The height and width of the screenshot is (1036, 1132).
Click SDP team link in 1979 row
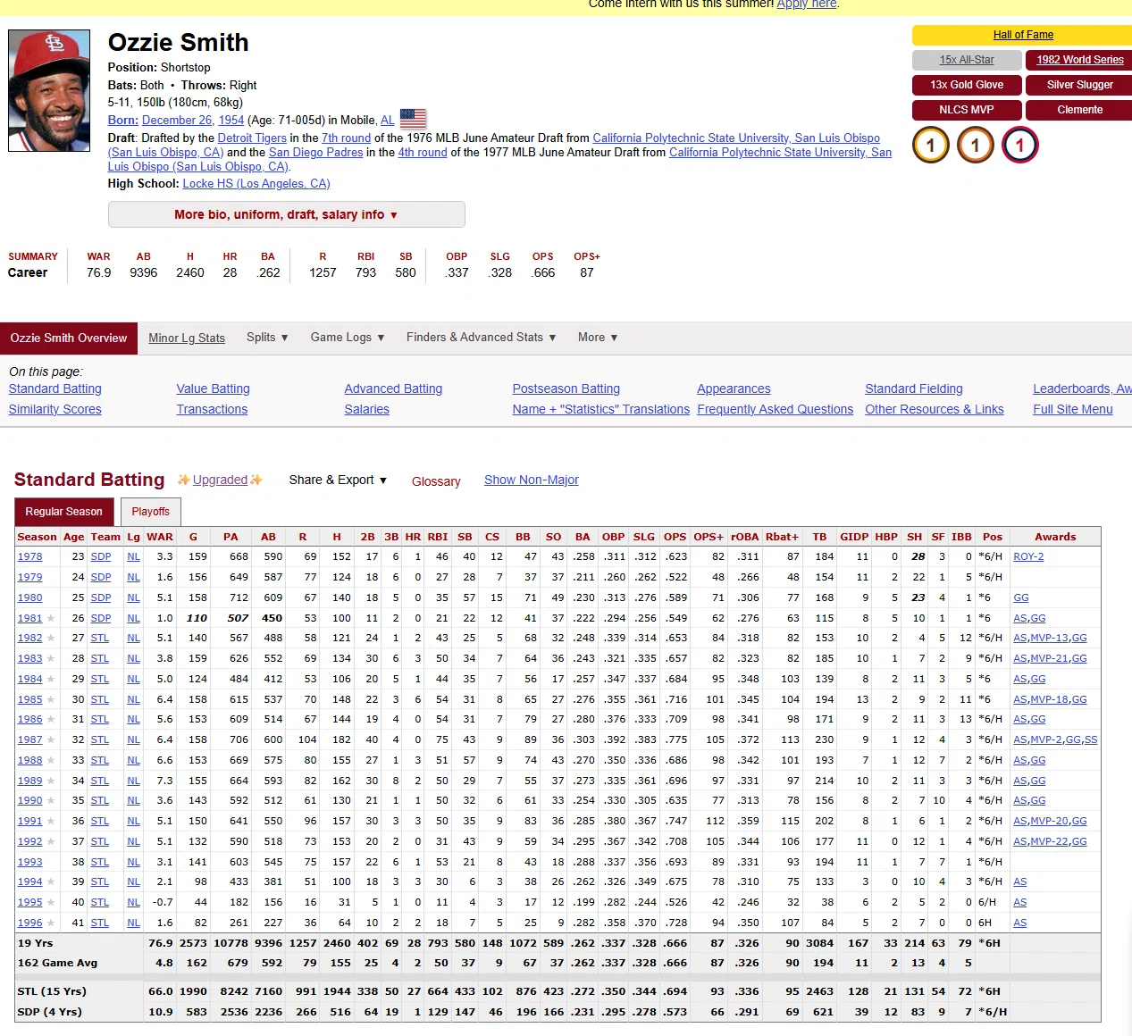click(101, 577)
